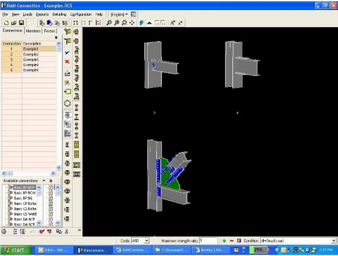The height and width of the screenshot is (256, 338).
Task: Click the open folder toolbar icon
Action: [x=14, y=23]
